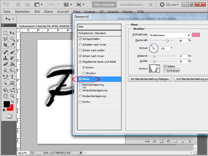
Task: Open the Kontur curve picker arrow
Action: tap(158, 69)
